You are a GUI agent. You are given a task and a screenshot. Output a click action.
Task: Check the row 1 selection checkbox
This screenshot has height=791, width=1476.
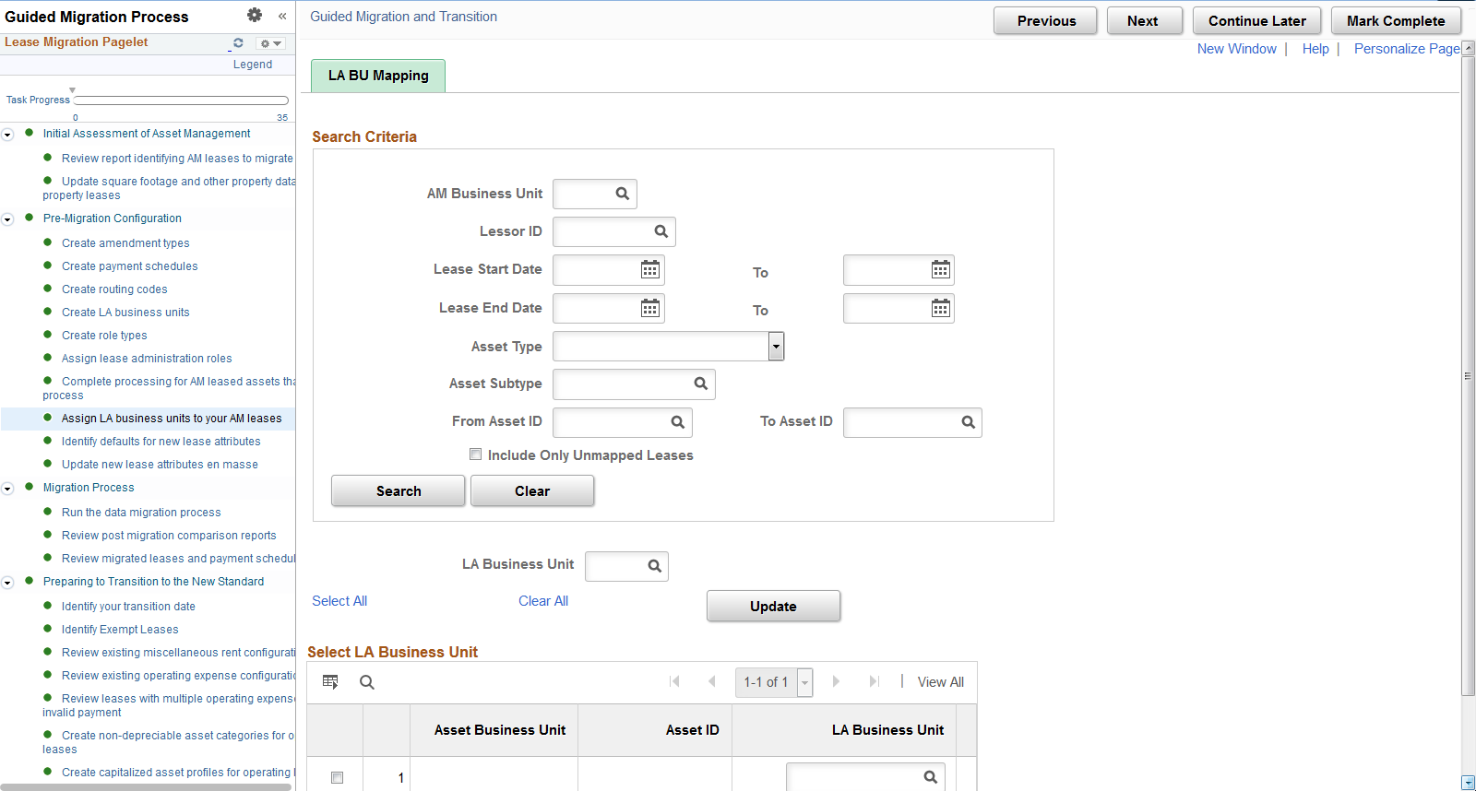[338, 778]
